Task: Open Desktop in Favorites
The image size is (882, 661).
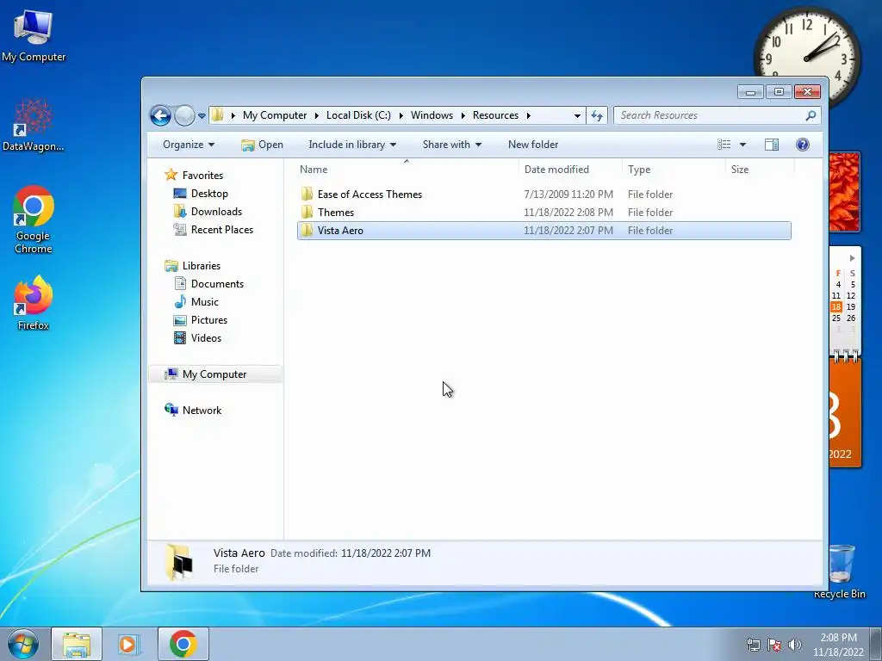Action: point(208,194)
